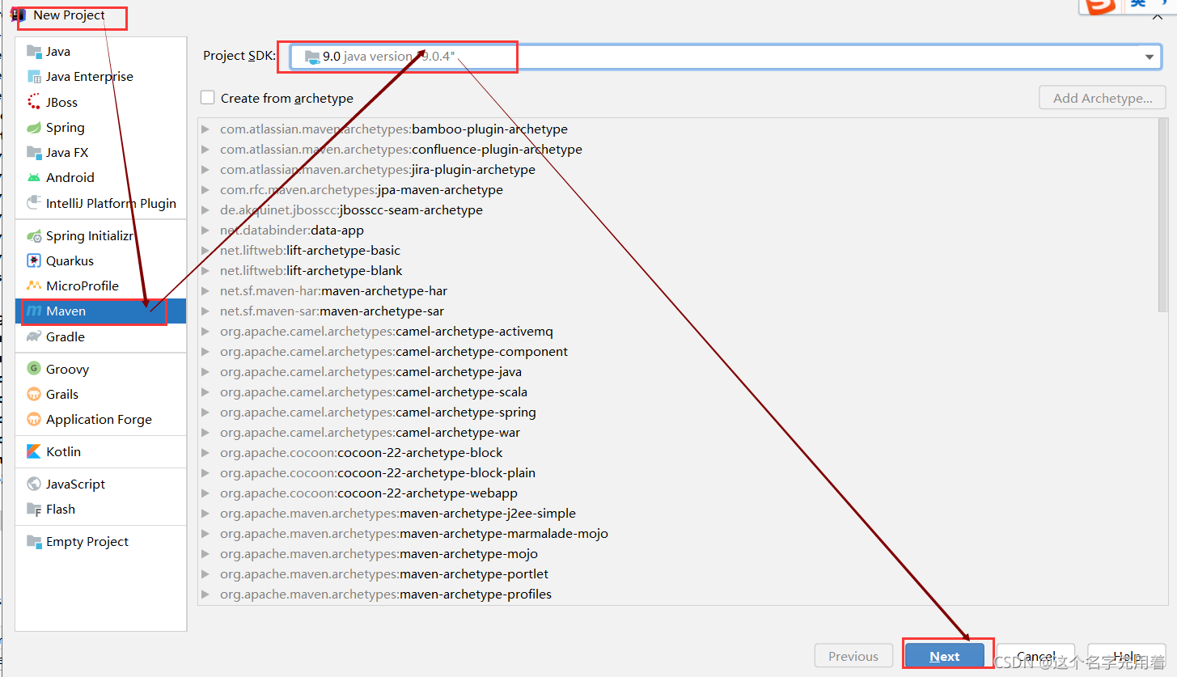Select the Empty Project icon
Screen dimensions: 1177x677
(x=34, y=542)
